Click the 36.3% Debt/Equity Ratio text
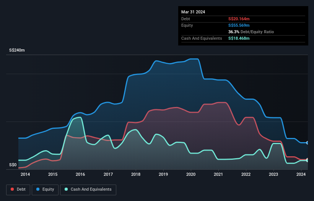 [x=251, y=32]
